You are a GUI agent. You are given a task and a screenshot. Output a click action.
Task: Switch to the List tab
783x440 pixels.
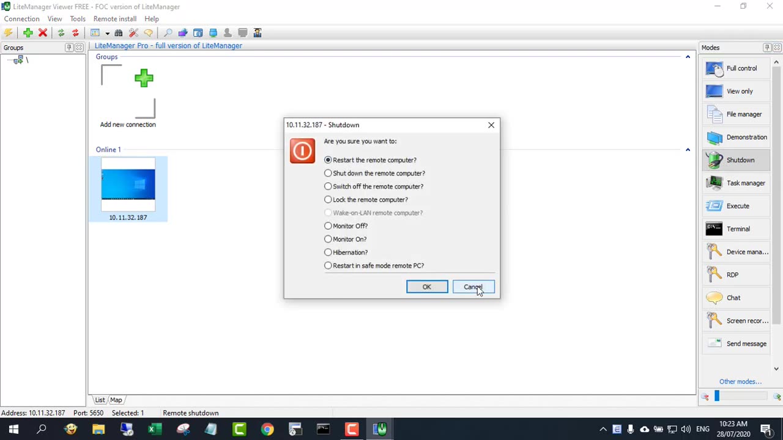100,400
